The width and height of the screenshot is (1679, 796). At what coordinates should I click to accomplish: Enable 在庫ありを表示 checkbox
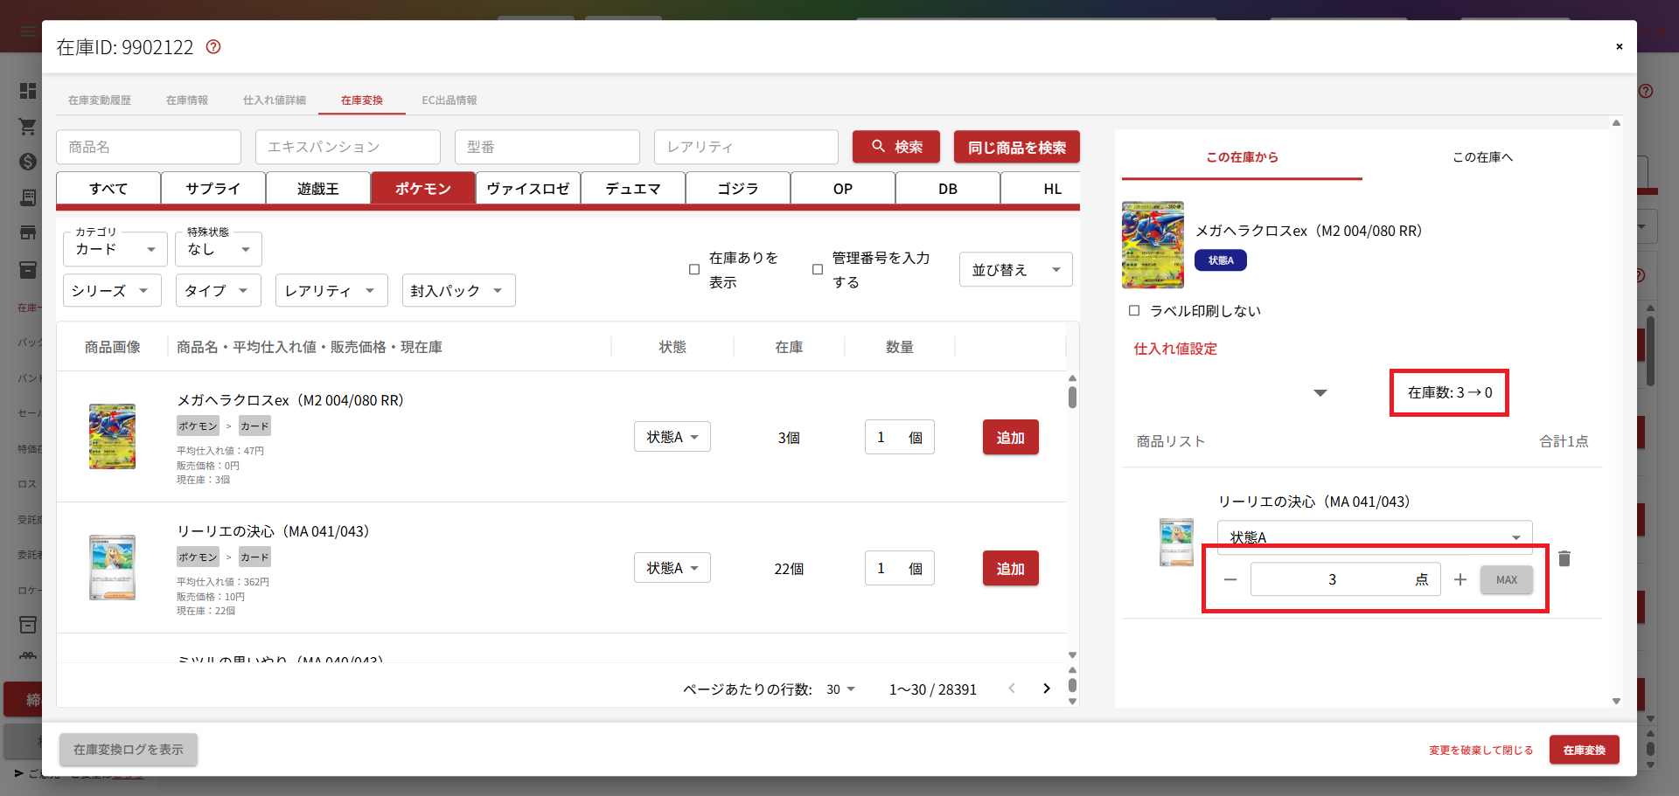tap(694, 270)
